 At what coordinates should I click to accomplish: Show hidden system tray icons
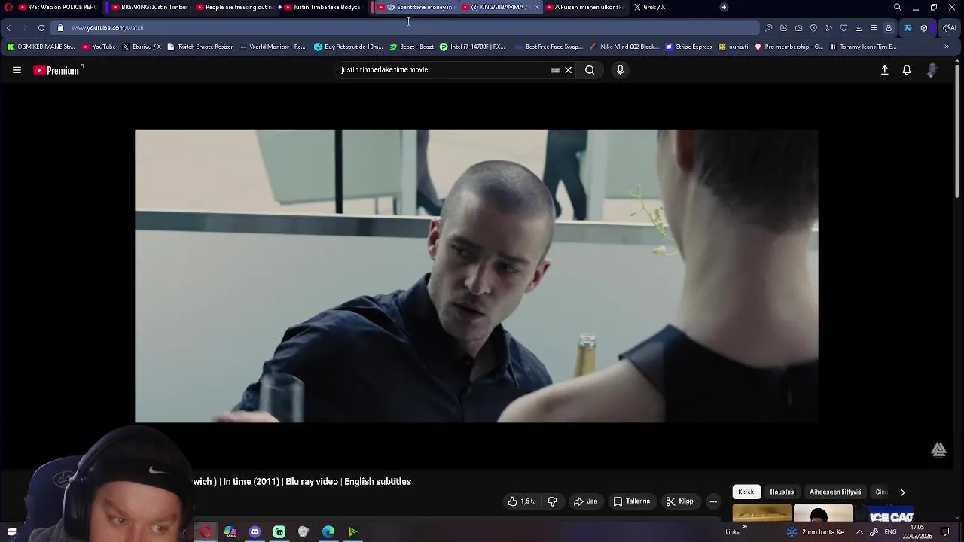(x=859, y=532)
